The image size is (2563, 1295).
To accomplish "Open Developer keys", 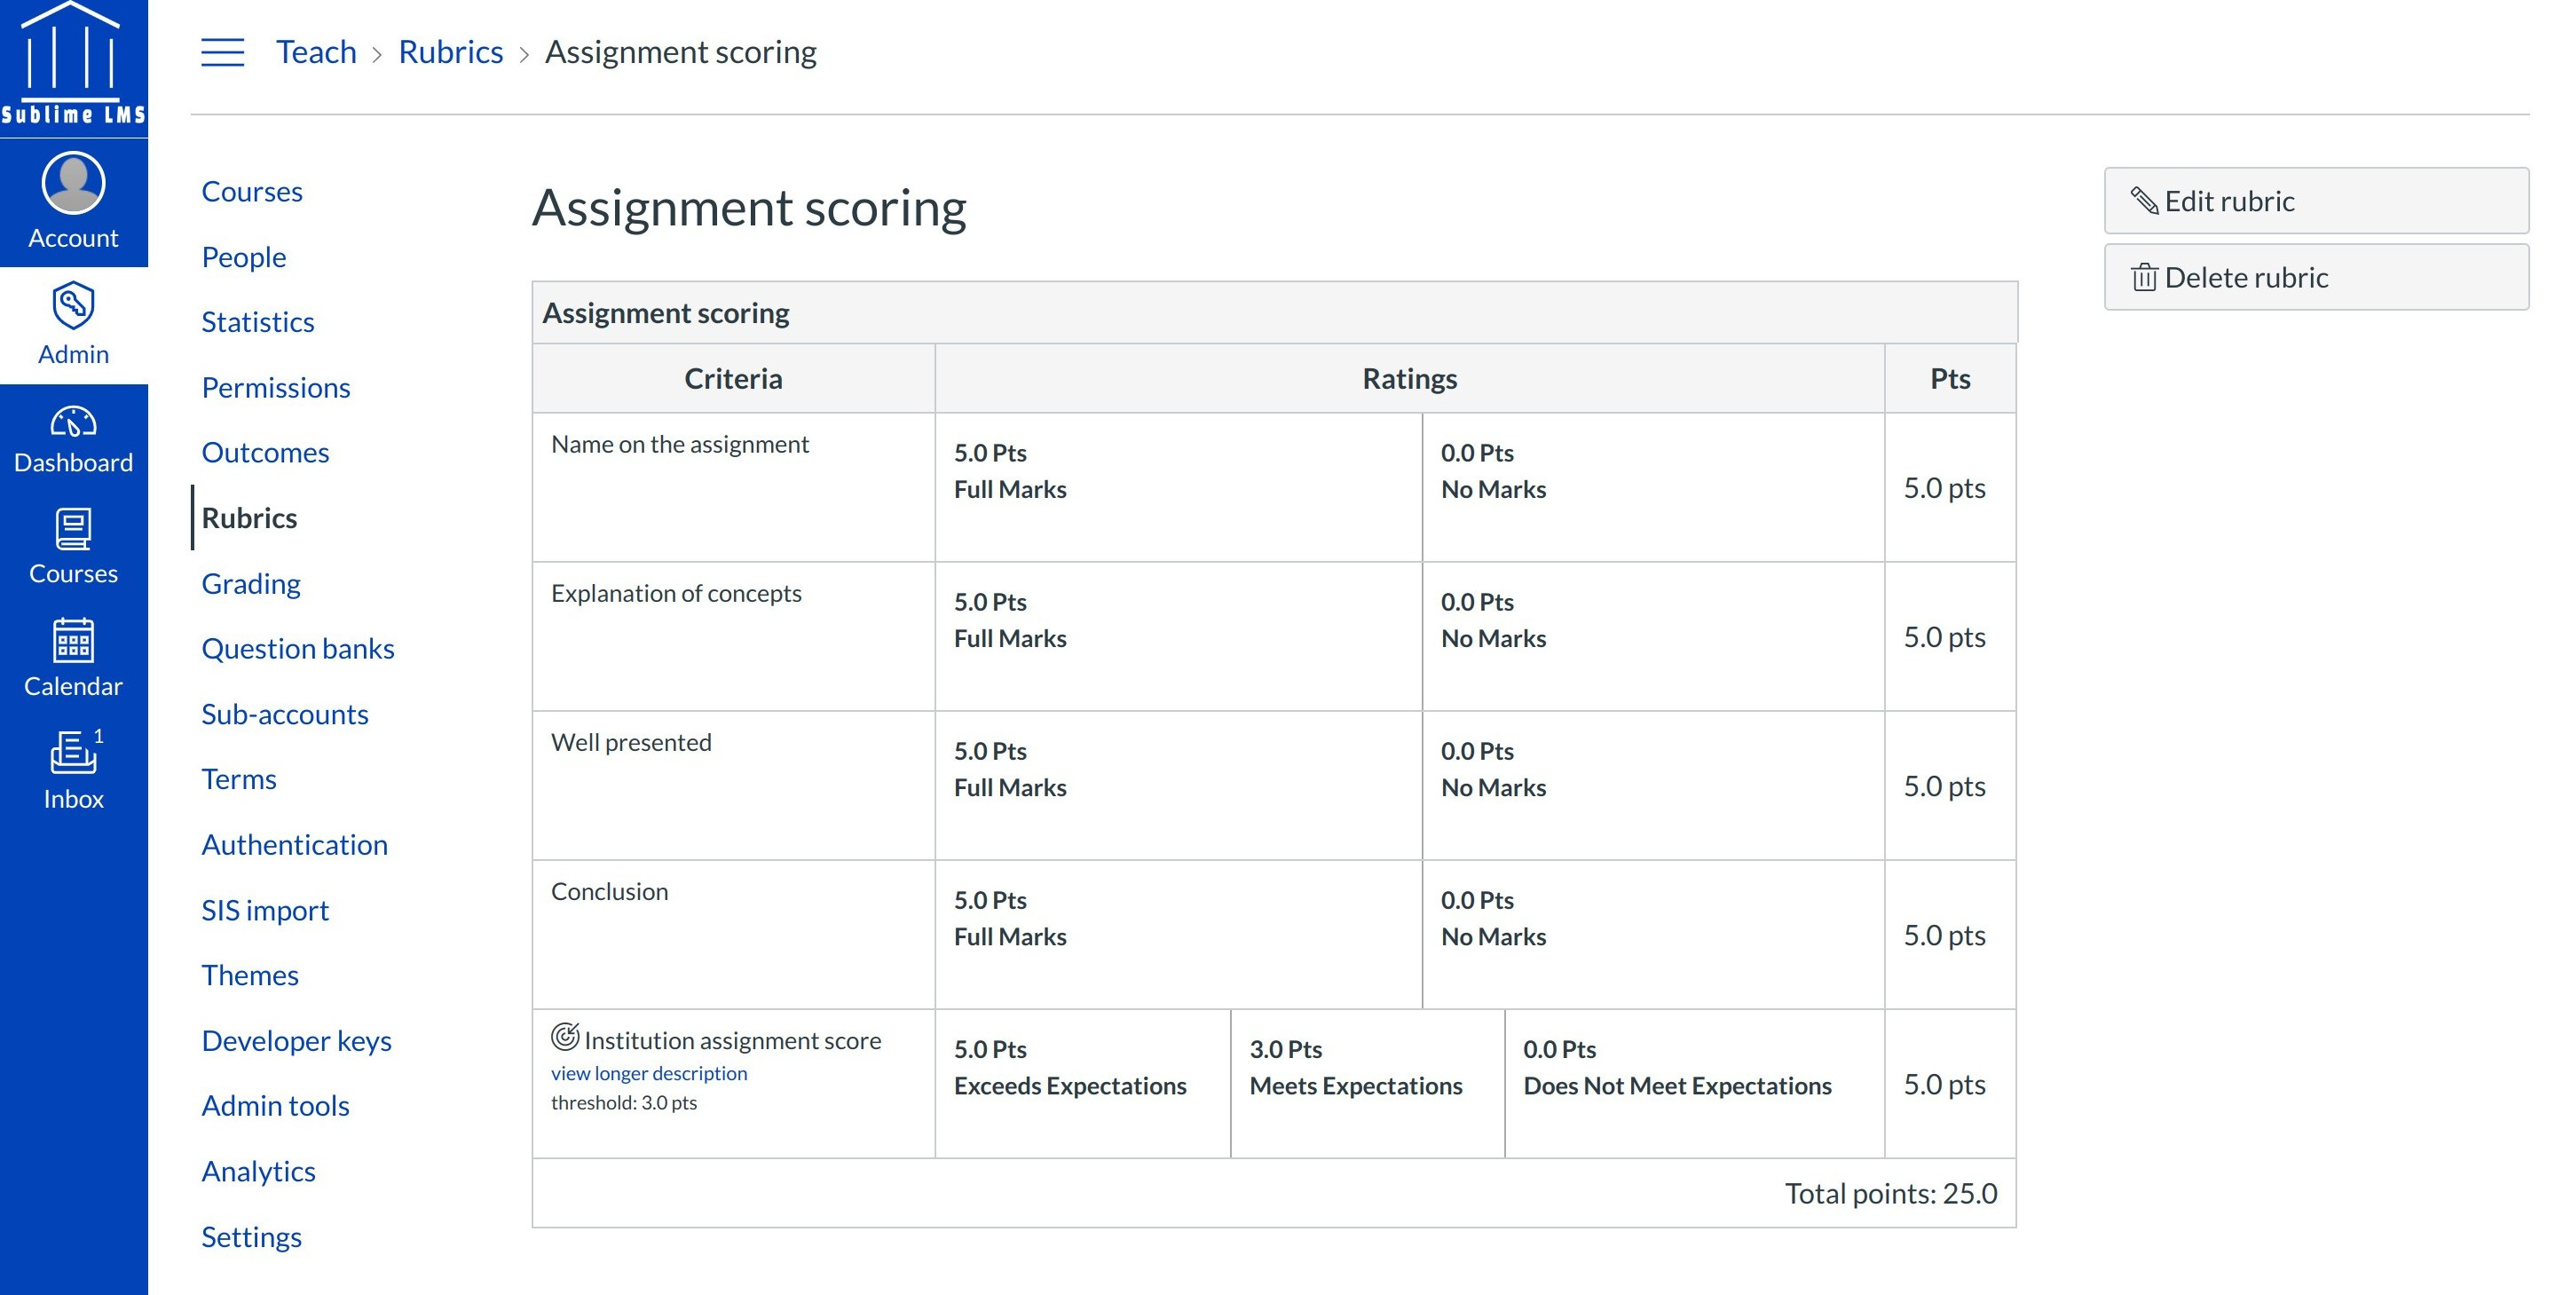I will 296,1040.
